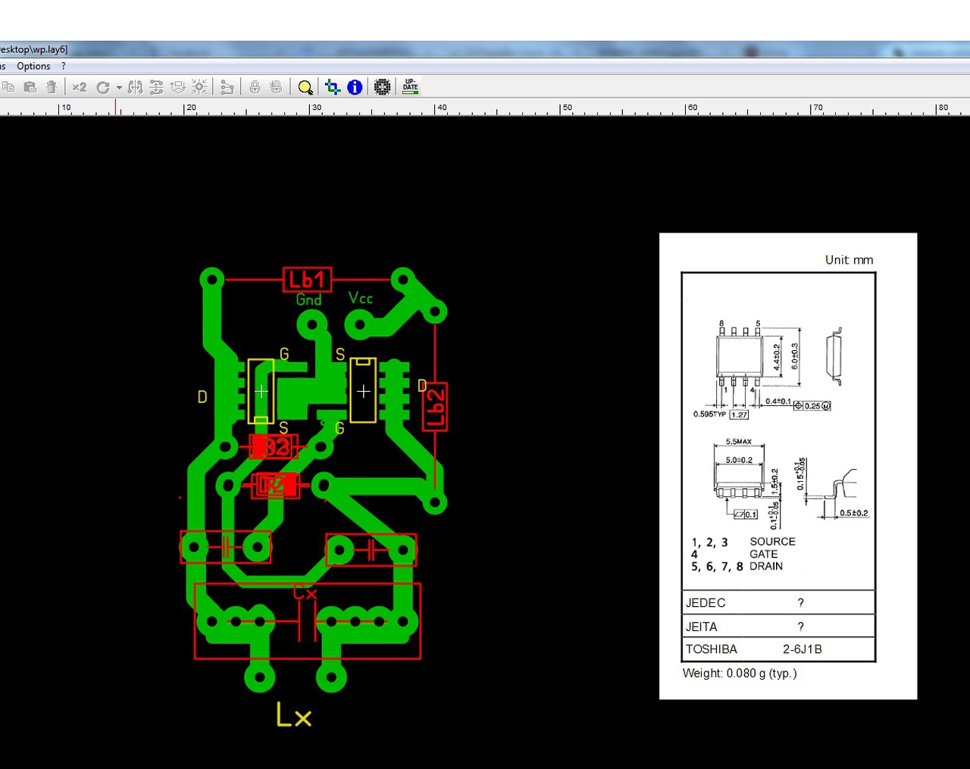Select the red Lb1 component label
This screenshot has height=769, width=970.
click(x=308, y=280)
